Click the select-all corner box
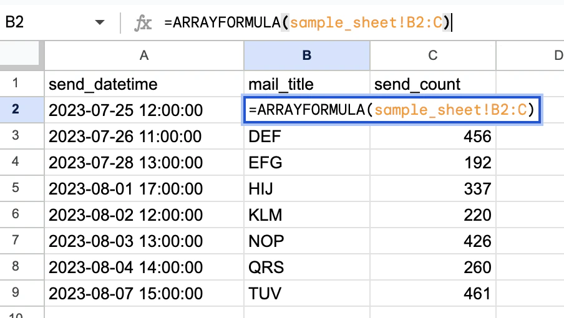This screenshot has height=318, width=564. click(x=19, y=54)
